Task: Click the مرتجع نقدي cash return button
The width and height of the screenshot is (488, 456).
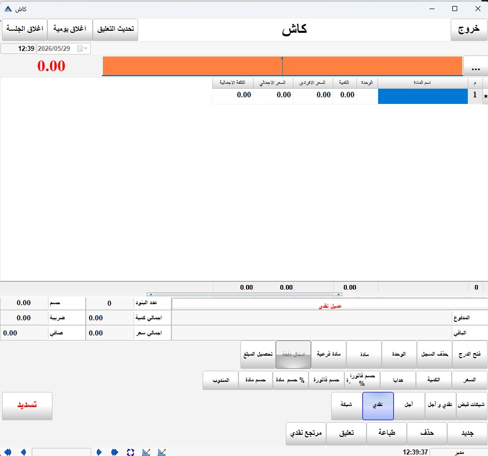Action: click(306, 434)
